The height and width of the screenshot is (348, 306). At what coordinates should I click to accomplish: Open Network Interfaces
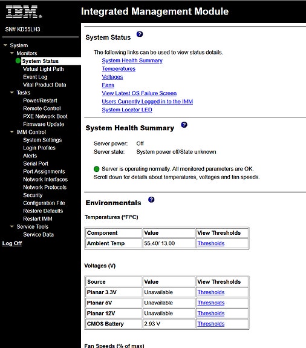point(45,179)
